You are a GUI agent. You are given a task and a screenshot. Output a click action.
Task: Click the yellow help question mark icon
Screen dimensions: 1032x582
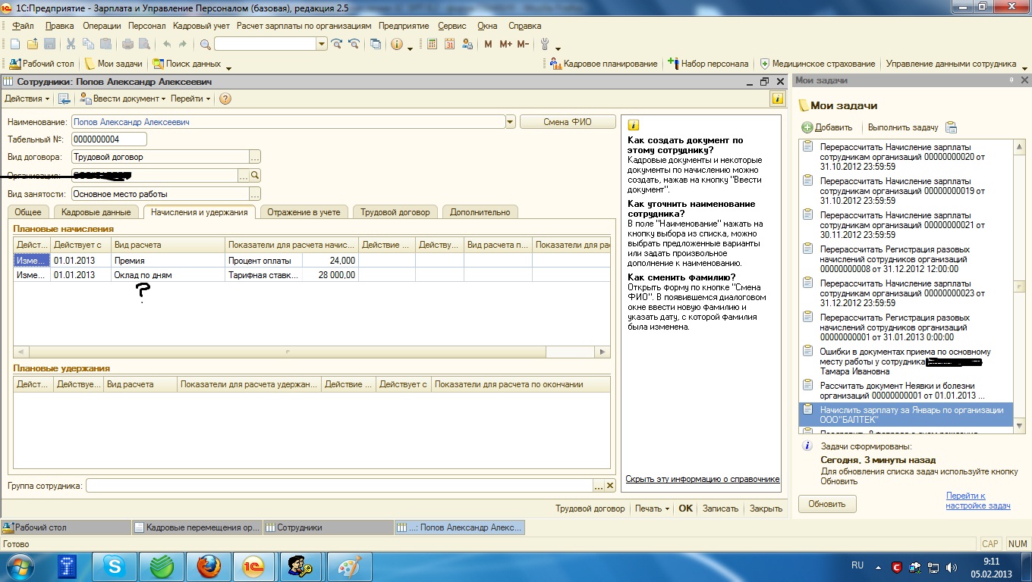click(225, 99)
